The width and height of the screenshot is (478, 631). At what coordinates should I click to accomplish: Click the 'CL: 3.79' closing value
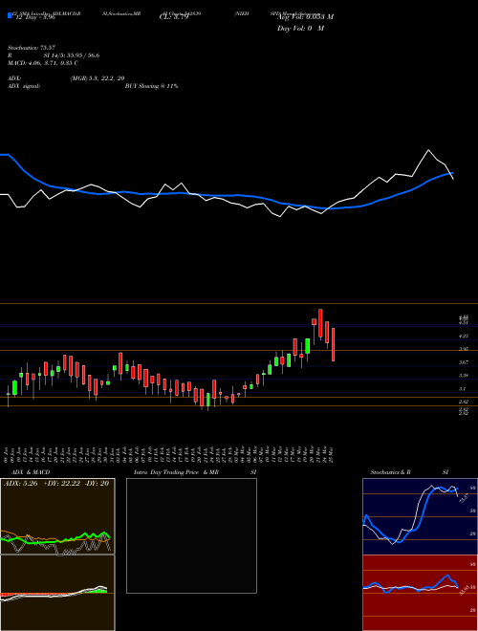pos(174,17)
